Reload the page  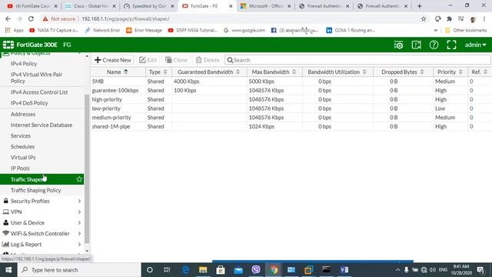coord(31,18)
